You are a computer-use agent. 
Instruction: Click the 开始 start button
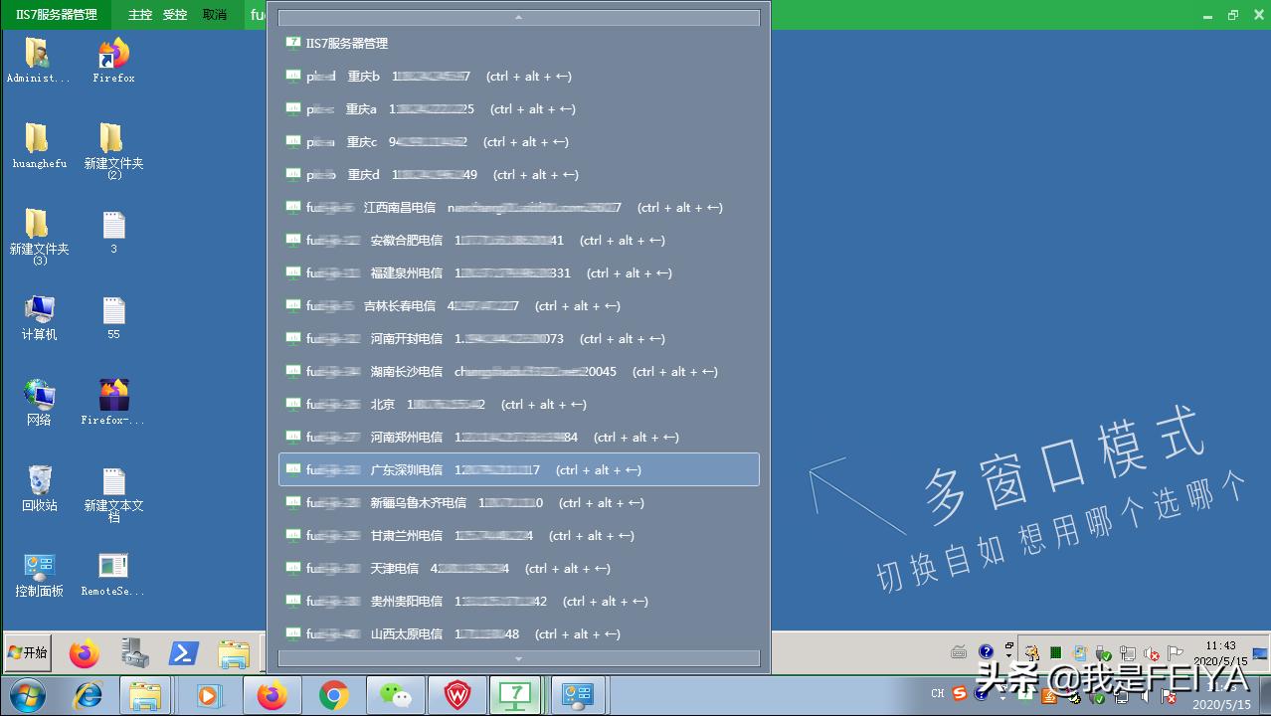pos(28,653)
